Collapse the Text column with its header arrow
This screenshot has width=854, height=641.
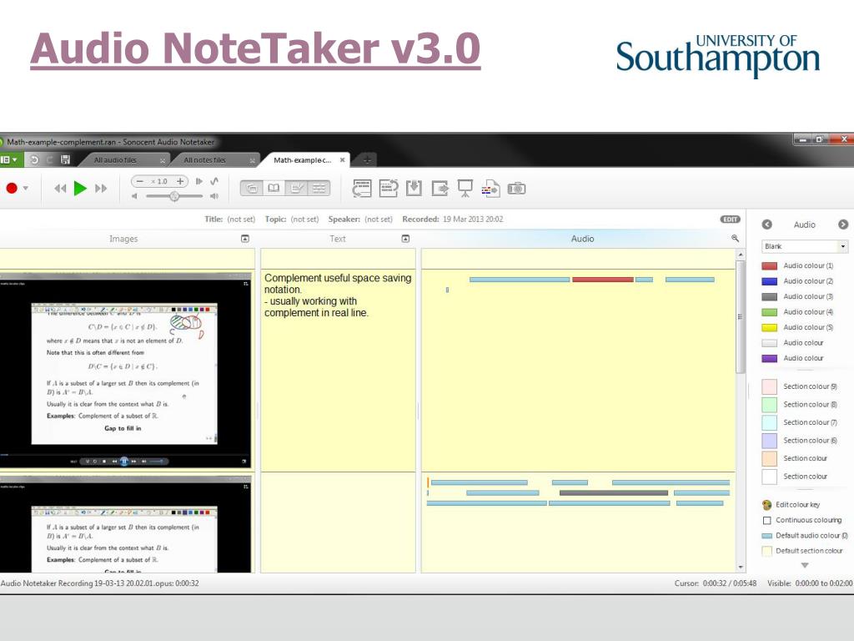pos(405,239)
